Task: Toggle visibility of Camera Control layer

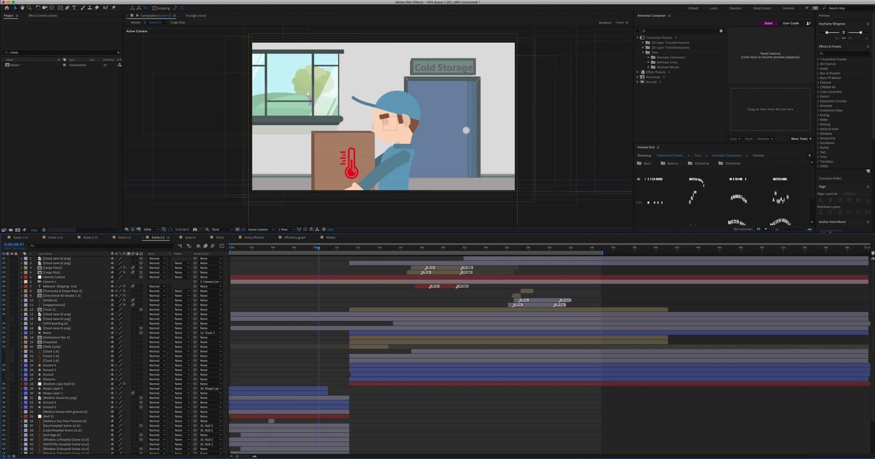Action: [x=4, y=277]
